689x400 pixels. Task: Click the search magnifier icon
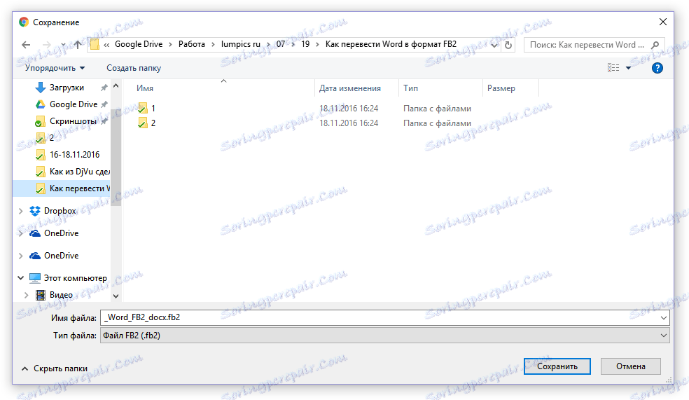[x=655, y=45]
